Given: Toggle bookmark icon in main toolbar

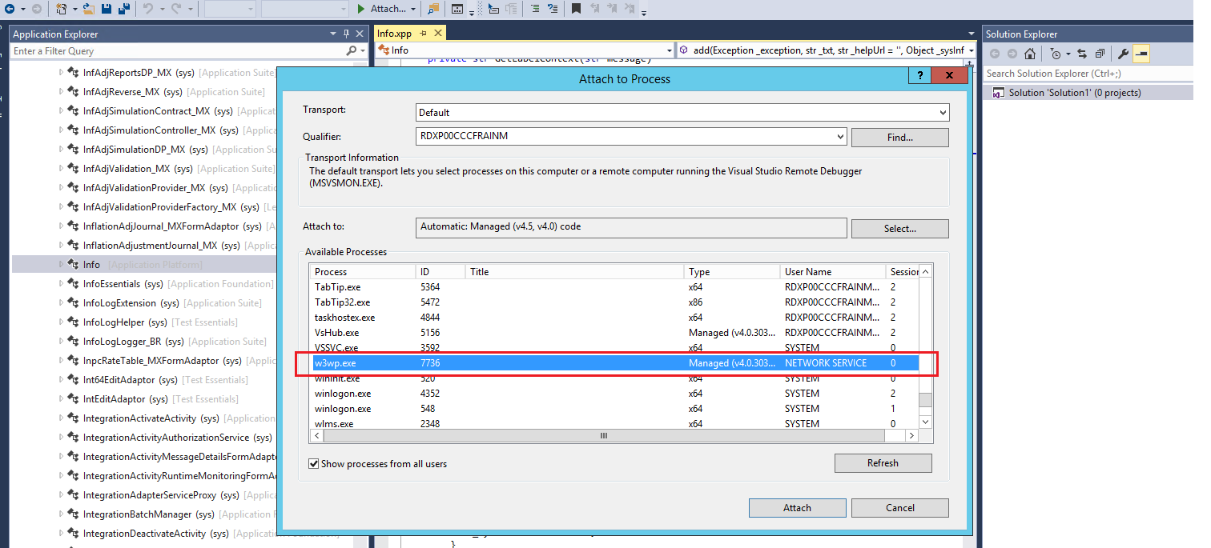Looking at the screenshot, I should pos(576,9).
